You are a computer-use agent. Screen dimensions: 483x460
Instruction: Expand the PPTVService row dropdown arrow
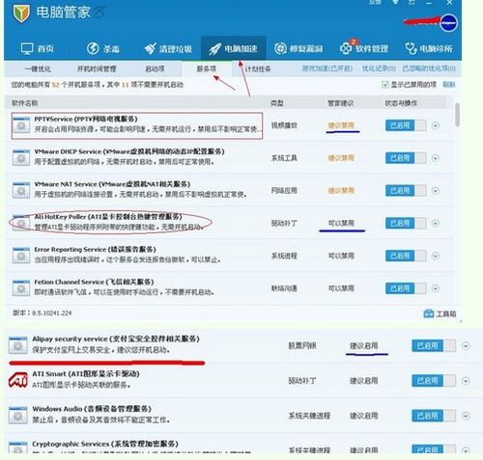(x=436, y=125)
